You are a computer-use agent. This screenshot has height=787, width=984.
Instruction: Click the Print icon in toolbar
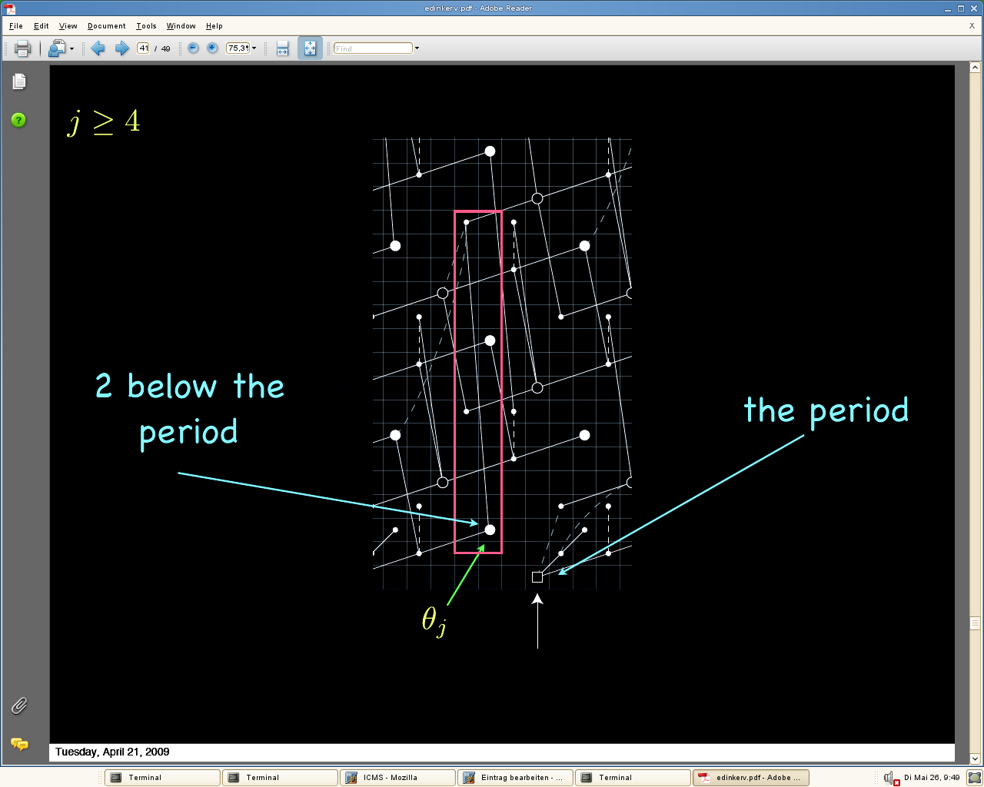[x=22, y=48]
